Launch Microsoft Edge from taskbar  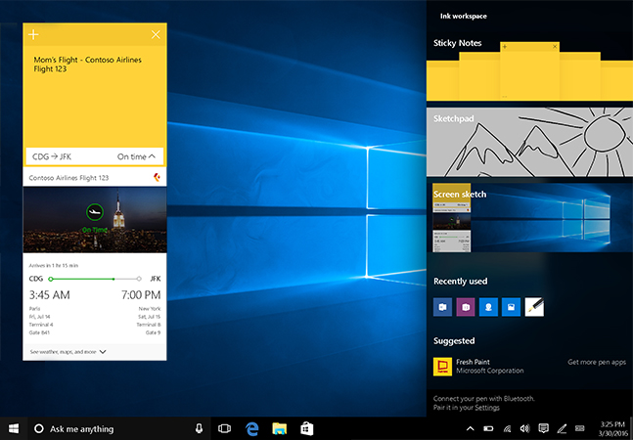click(251, 428)
